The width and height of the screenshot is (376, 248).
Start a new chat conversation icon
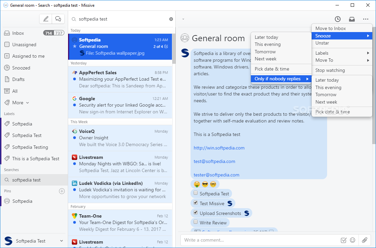coord(58,19)
